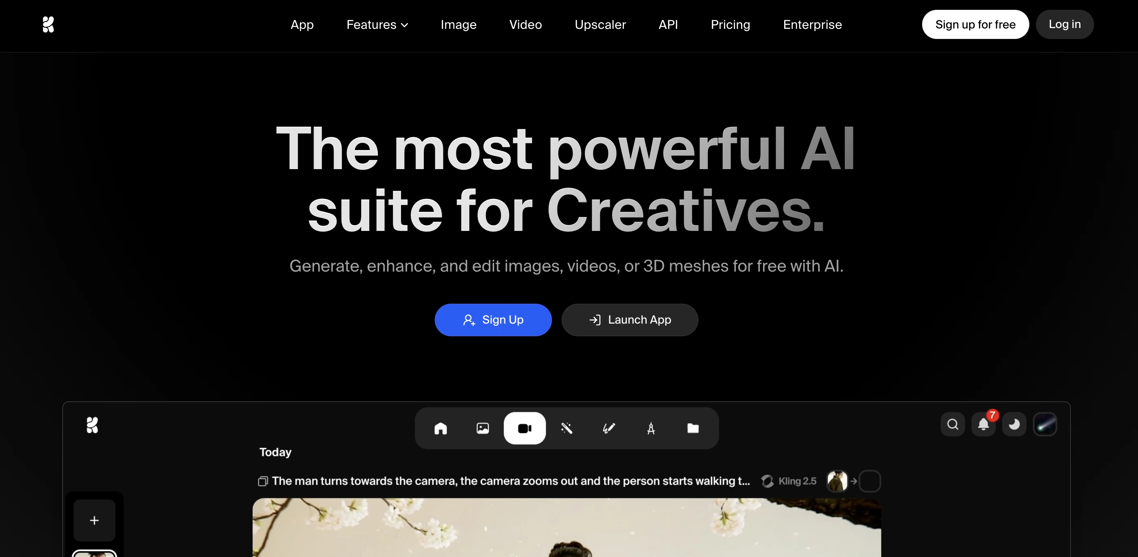Open the Kling 2.5 model selector
This screenshot has height=557, width=1138.
[791, 481]
